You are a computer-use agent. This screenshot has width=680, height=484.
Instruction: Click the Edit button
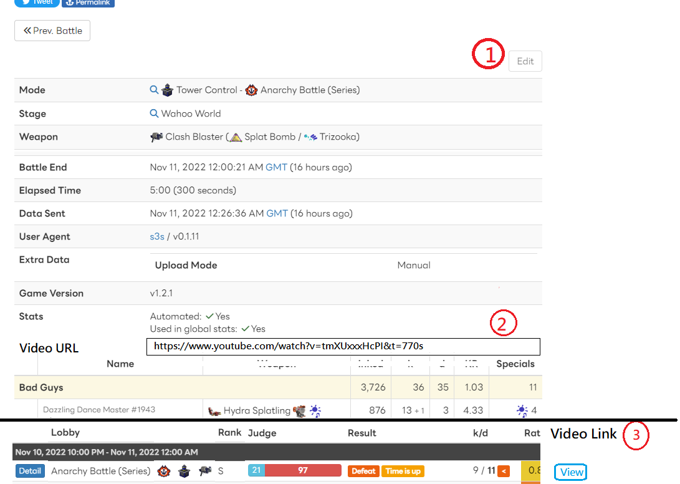point(525,60)
